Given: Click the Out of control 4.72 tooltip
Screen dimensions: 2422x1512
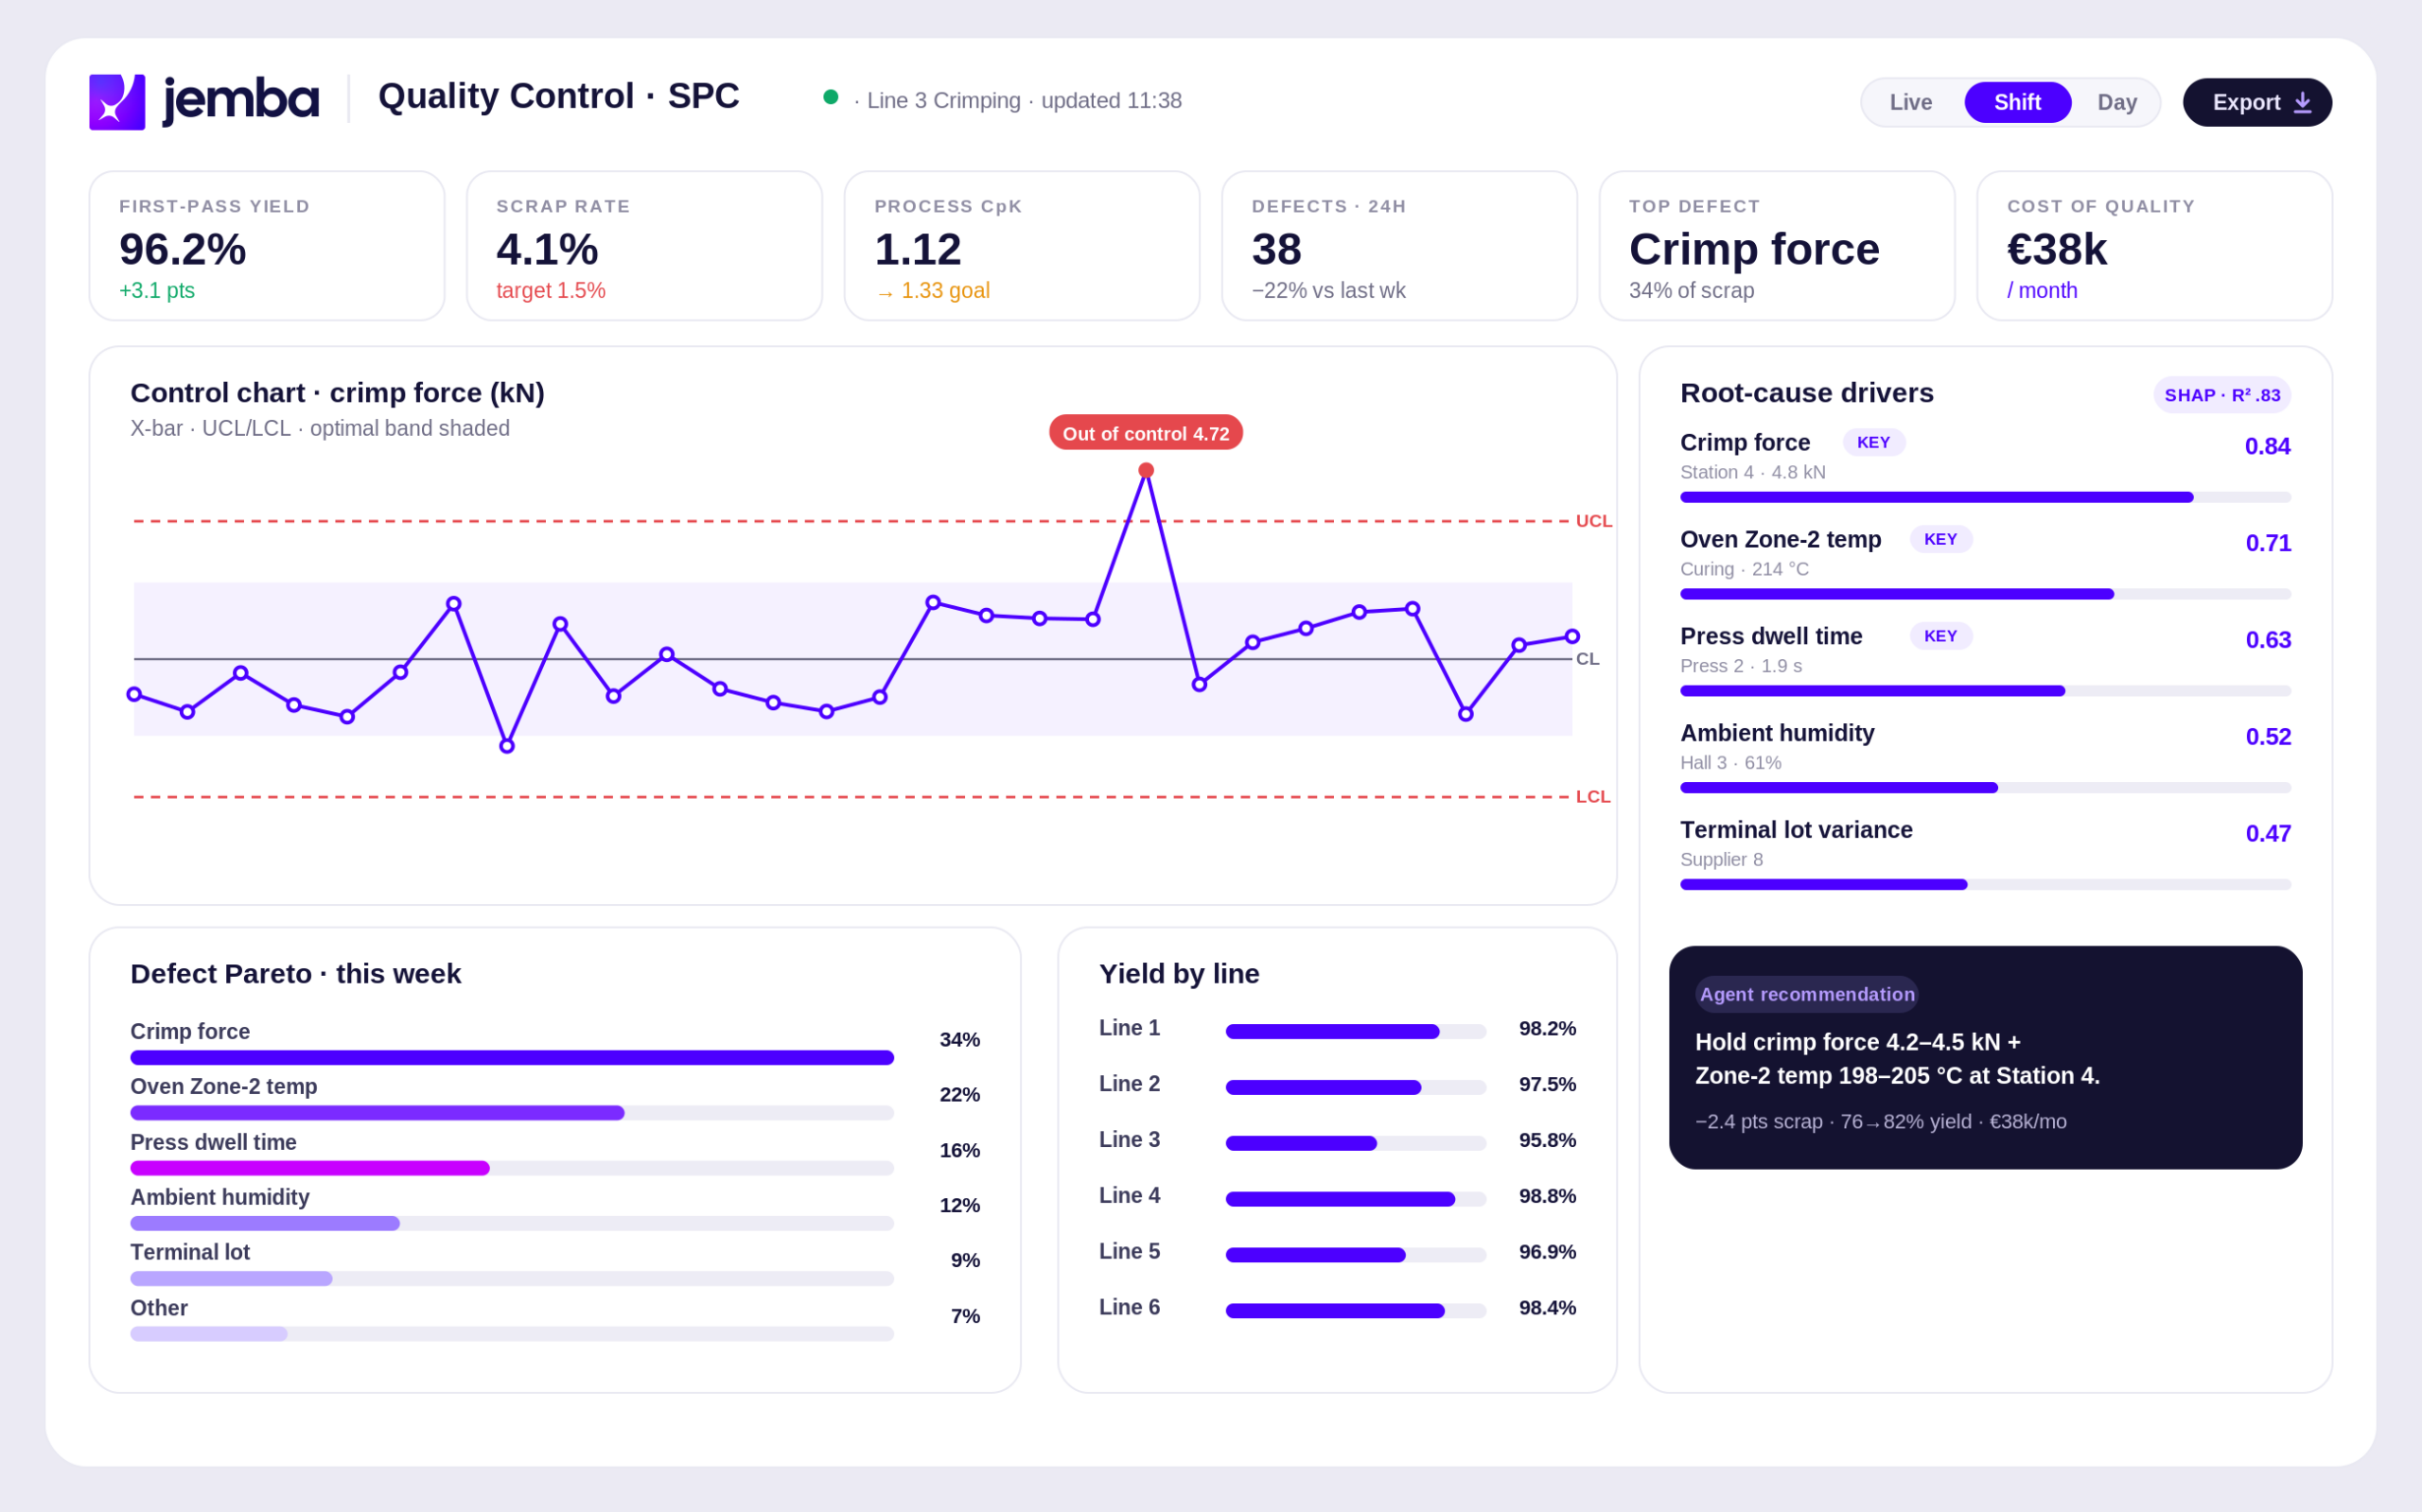Looking at the screenshot, I should click(x=1146, y=433).
